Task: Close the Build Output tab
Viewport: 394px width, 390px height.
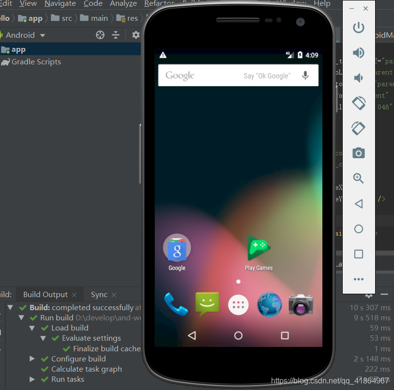Action: point(74,295)
